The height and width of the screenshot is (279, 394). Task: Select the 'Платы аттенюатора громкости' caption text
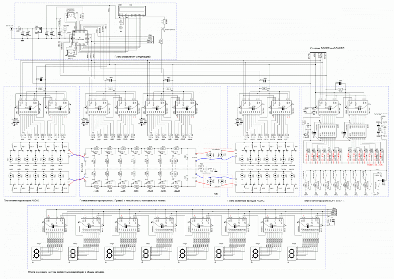[121, 201]
